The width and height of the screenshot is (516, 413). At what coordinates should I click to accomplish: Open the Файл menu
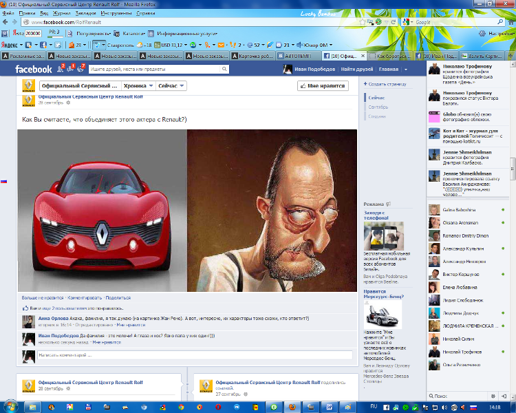(x=8, y=13)
